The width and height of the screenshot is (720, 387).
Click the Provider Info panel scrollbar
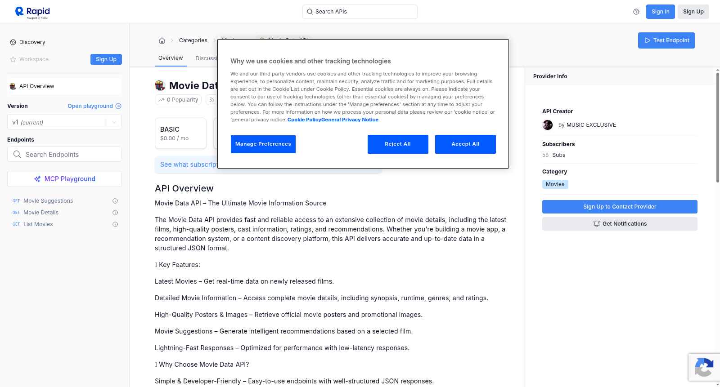(x=717, y=127)
